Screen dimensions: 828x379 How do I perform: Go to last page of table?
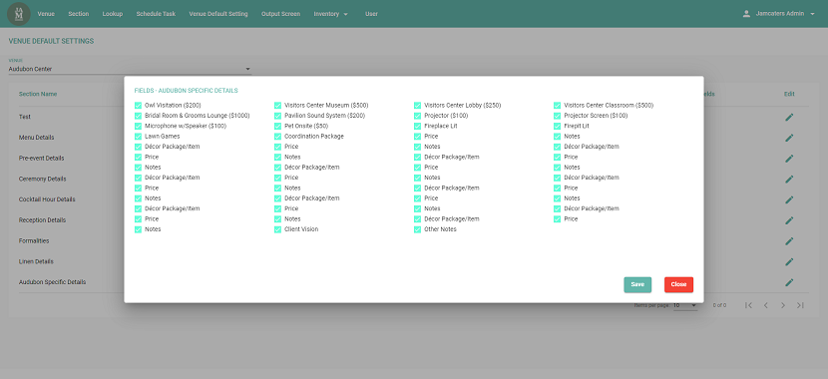point(800,305)
